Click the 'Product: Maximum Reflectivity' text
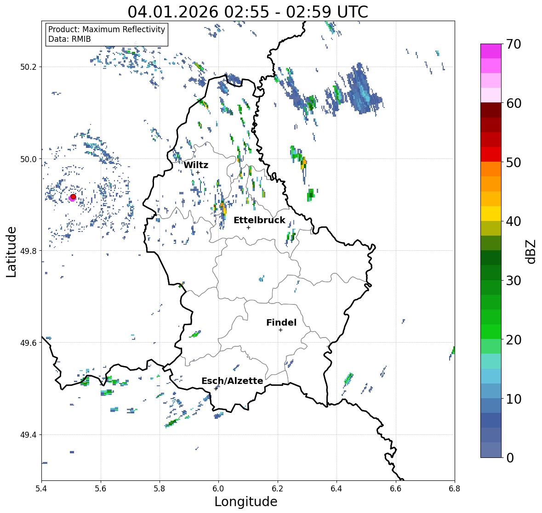The height and width of the screenshot is (513, 542). pos(107,29)
